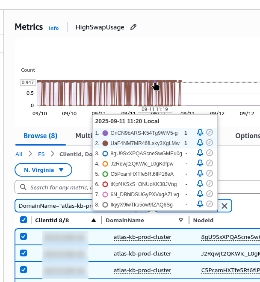Viewport: 260px width, 282px height.
Task: Click the purple swatch for GnCN9bARS metric
Action: click(x=105, y=133)
